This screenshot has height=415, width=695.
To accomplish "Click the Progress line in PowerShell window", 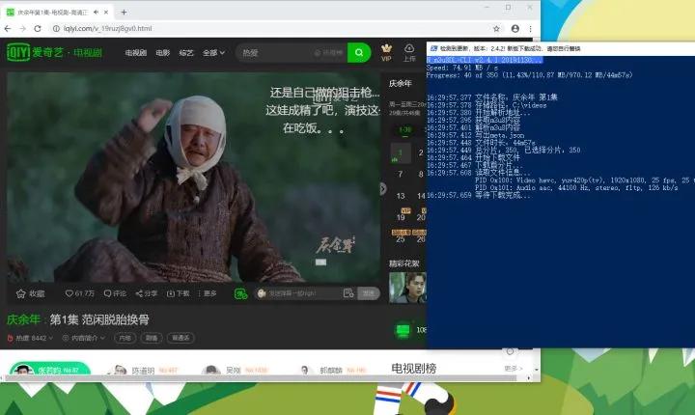I will click(529, 75).
